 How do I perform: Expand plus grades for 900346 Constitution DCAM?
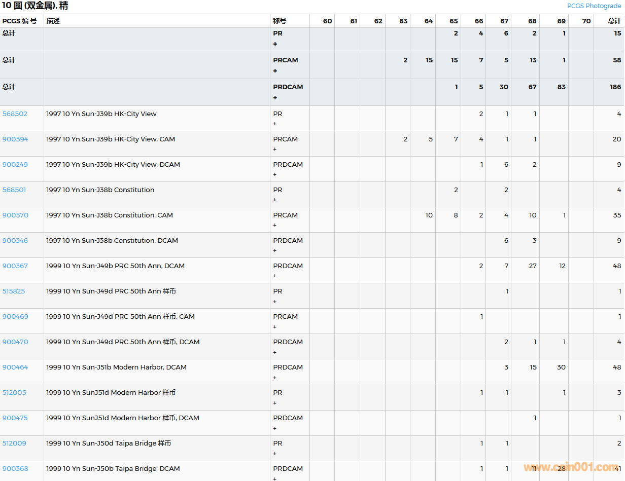(275, 251)
